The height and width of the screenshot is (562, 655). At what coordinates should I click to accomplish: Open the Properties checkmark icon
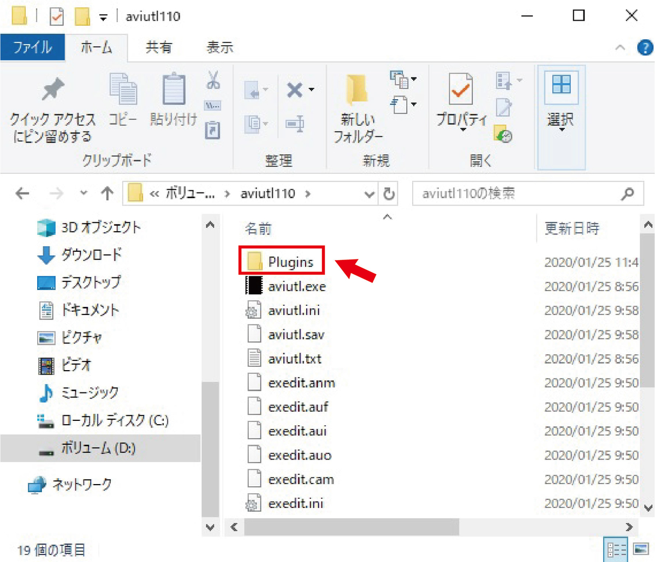tap(461, 89)
